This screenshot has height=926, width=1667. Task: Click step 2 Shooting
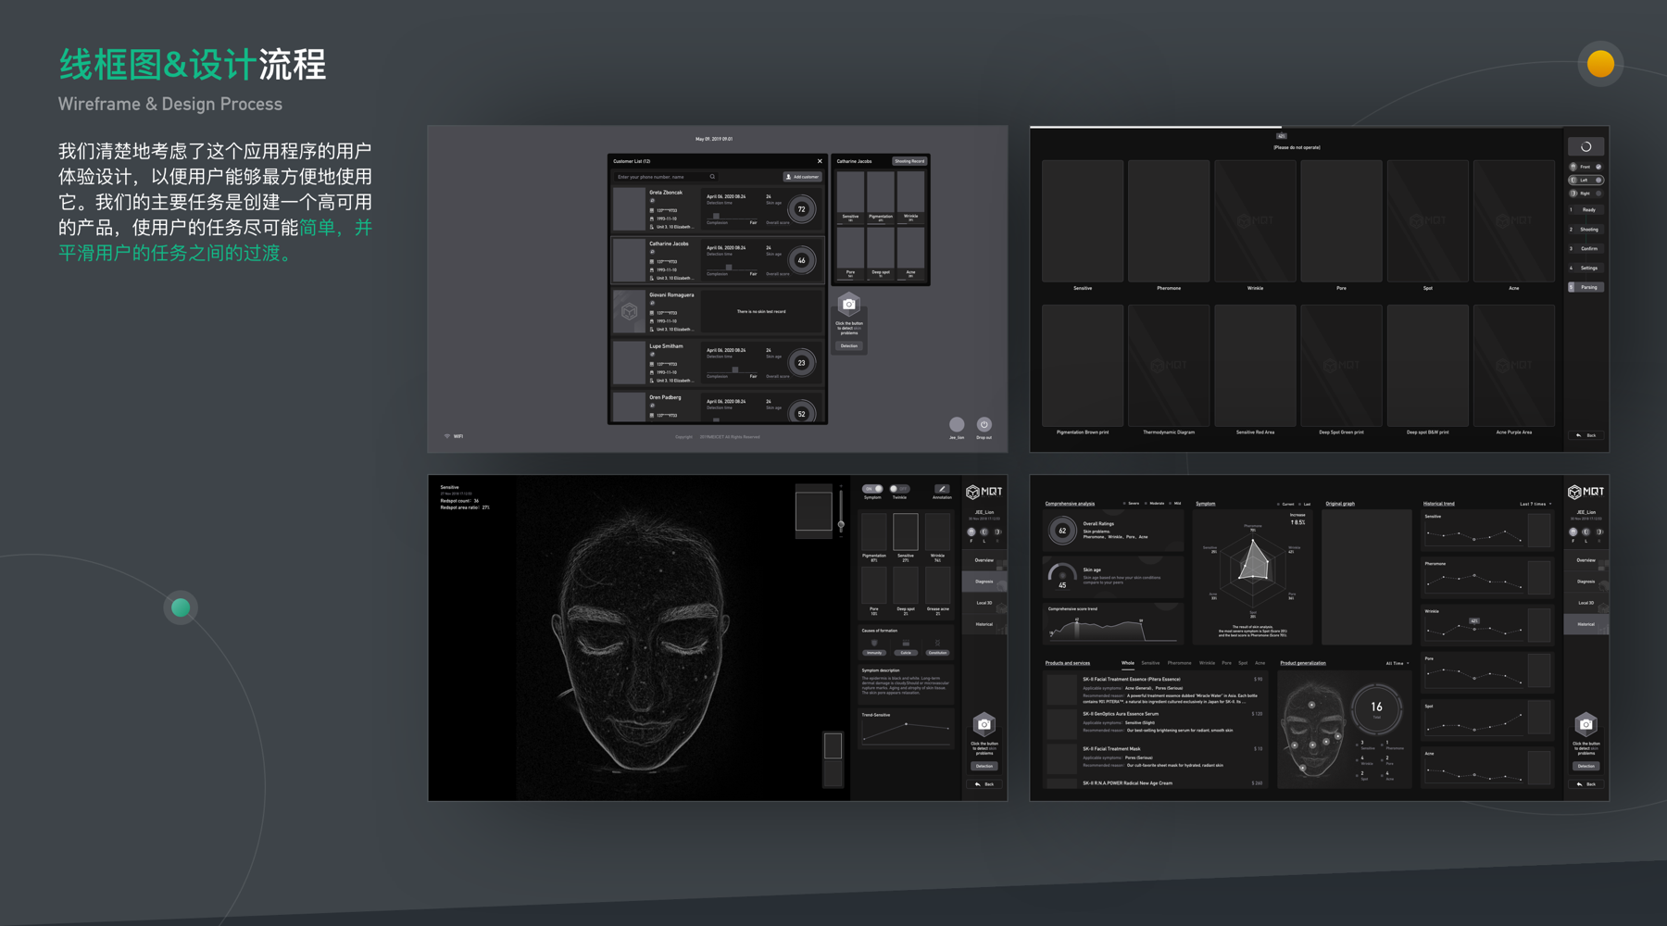(1586, 230)
